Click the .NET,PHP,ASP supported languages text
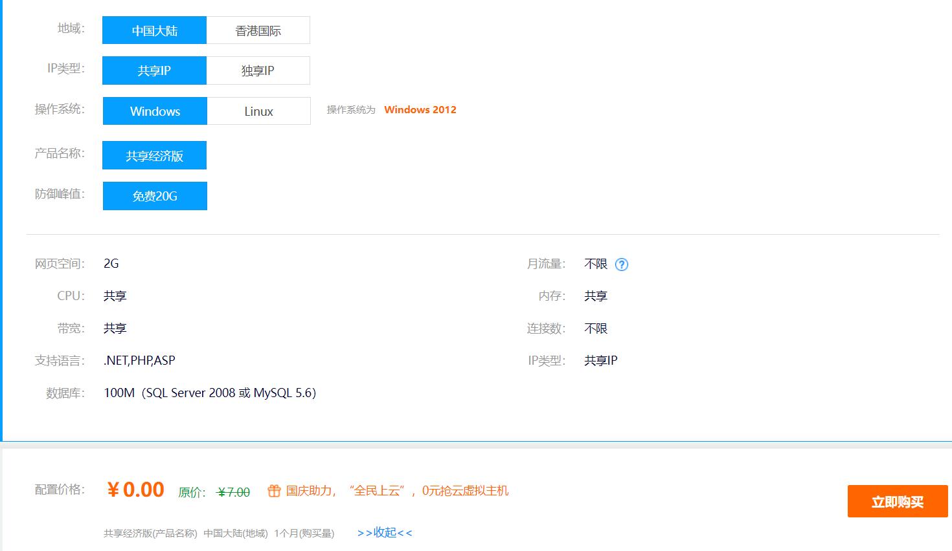The width and height of the screenshot is (952, 551). [140, 360]
